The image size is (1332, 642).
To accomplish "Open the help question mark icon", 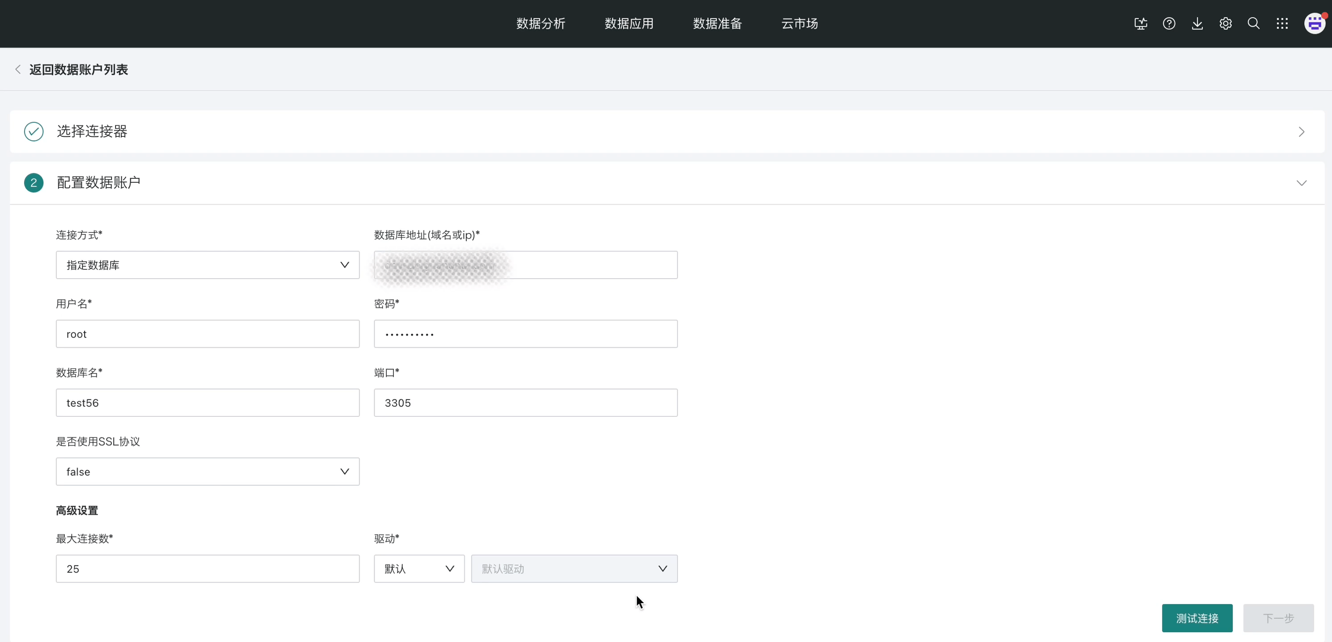I will tap(1169, 24).
